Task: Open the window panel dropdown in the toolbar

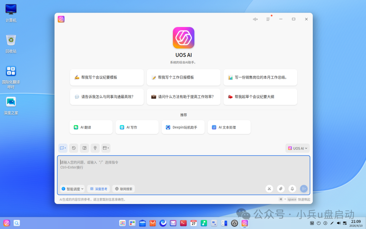Action: click(x=105, y=148)
